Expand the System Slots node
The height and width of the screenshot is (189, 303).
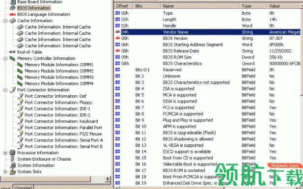tap(5, 172)
